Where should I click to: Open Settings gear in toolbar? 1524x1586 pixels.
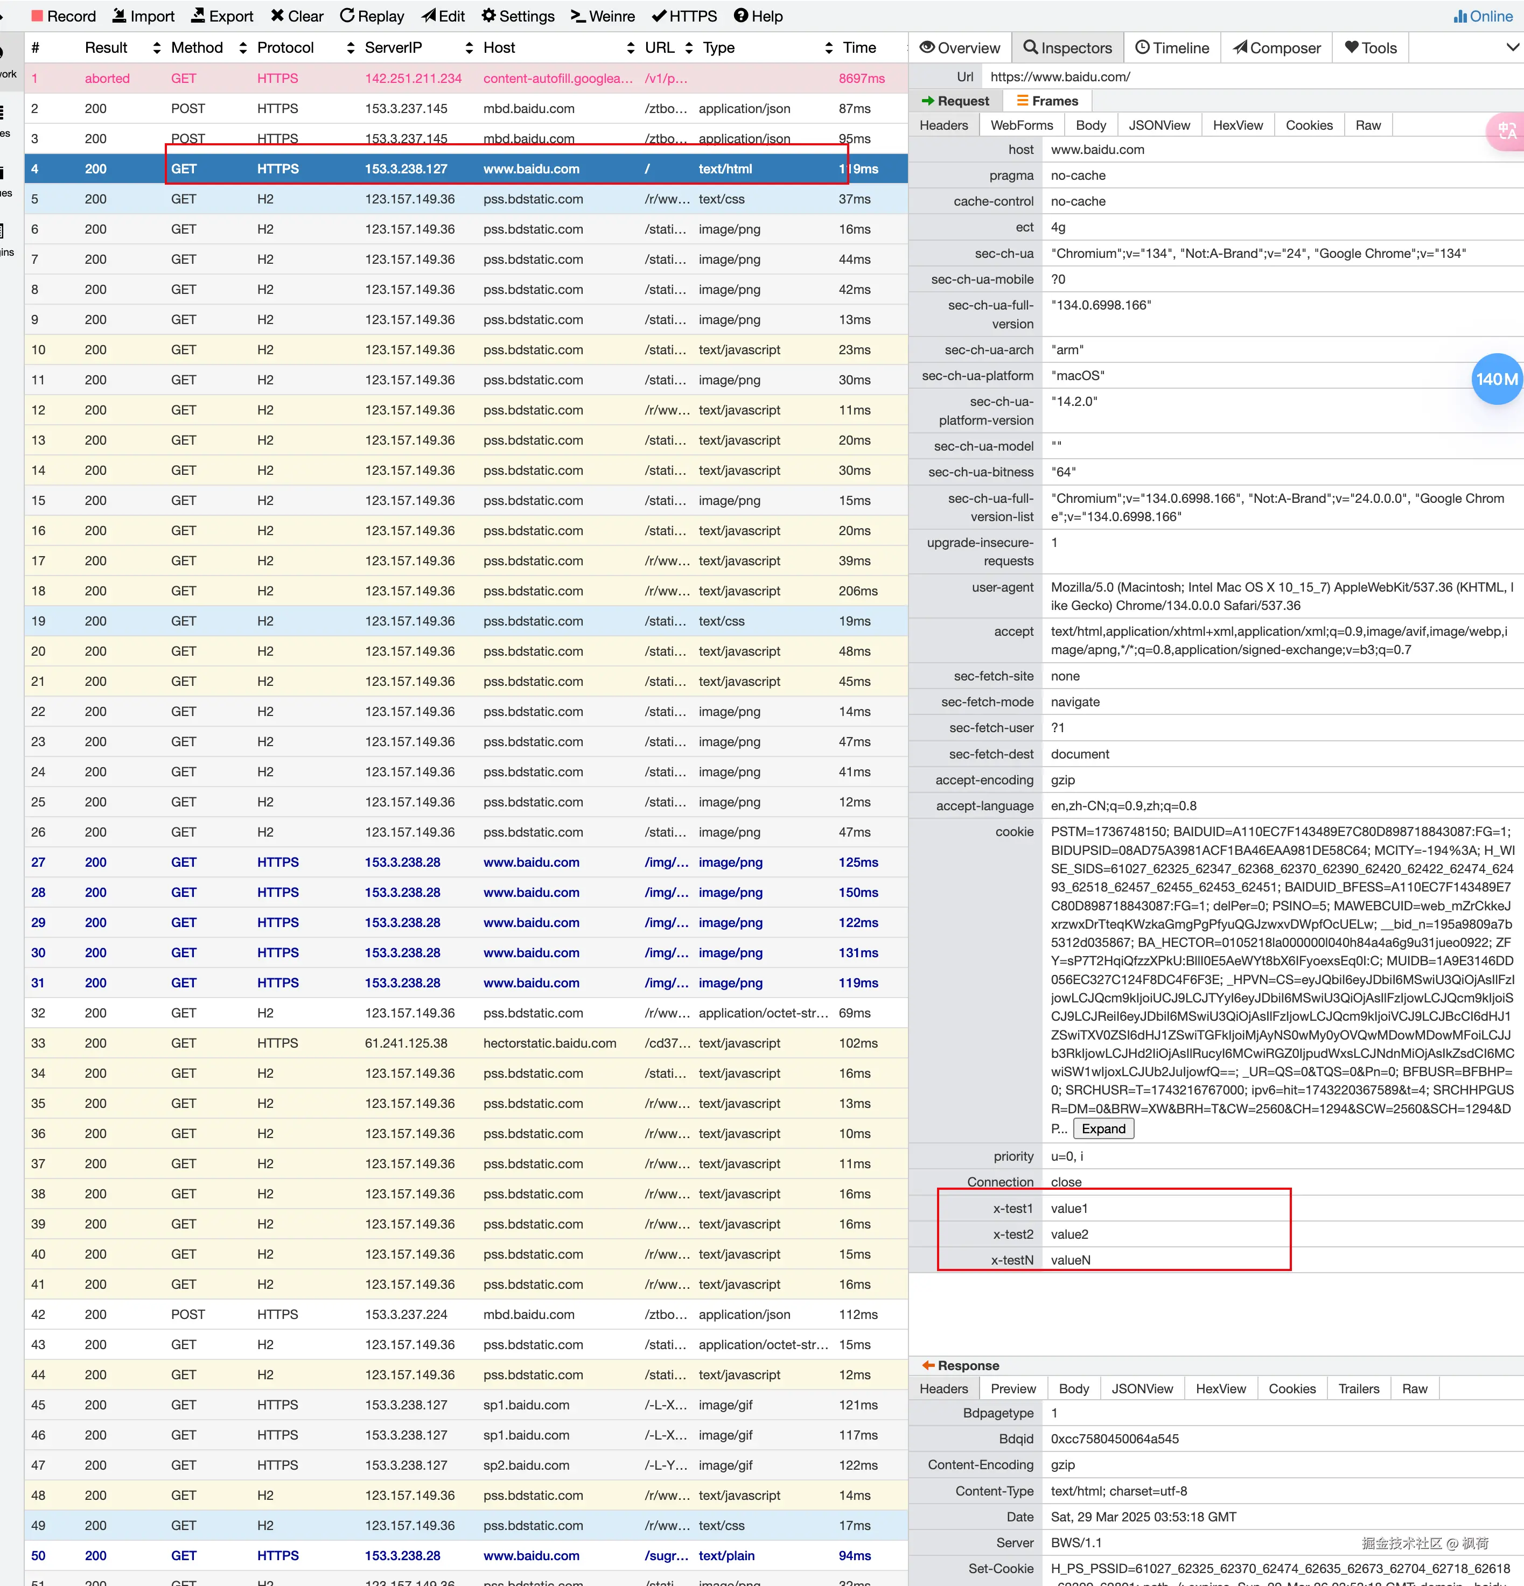pyautogui.click(x=518, y=16)
